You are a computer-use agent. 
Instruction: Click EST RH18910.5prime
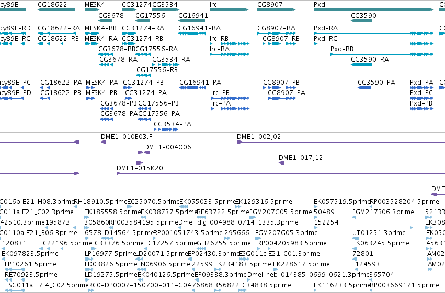[100, 202]
